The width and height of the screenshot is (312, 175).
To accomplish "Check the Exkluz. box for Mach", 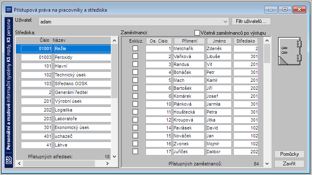I will [136, 80].
